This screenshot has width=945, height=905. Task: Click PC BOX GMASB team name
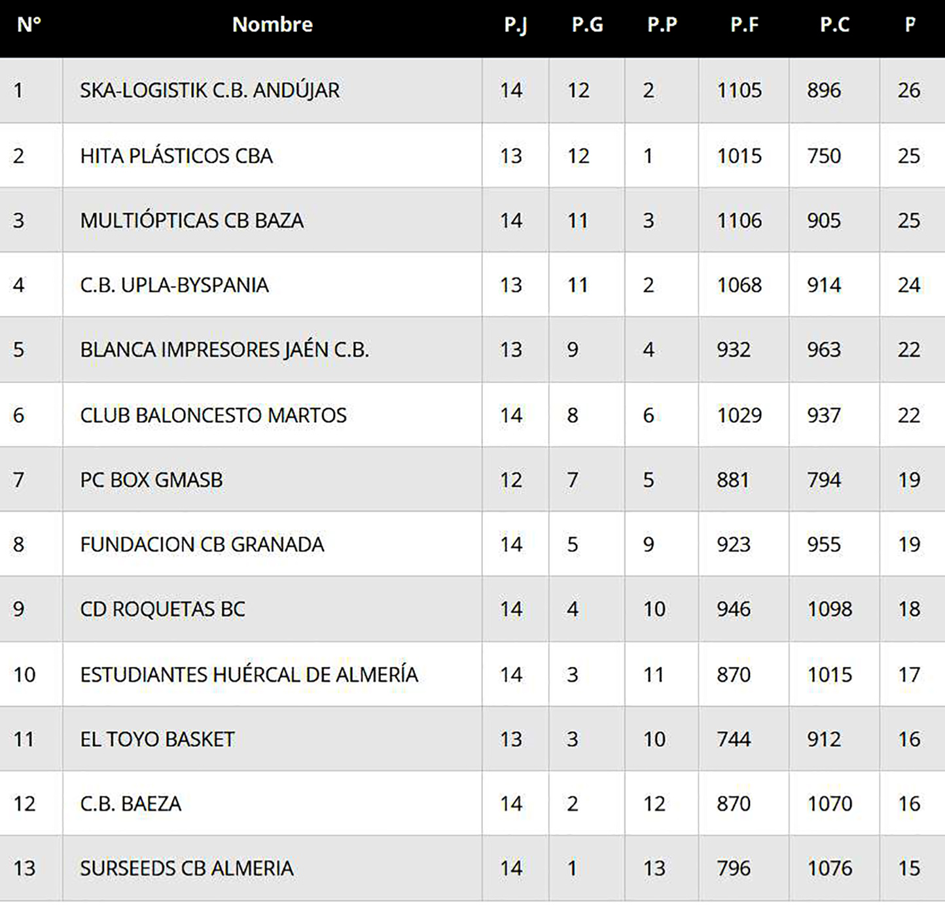151,480
